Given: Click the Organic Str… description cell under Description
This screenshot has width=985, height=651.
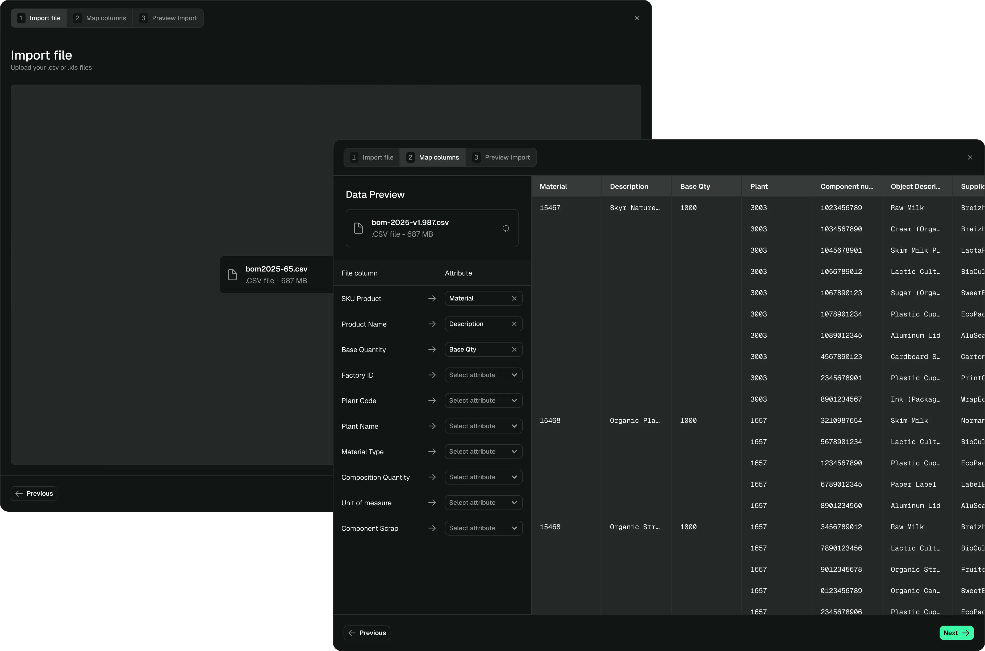Looking at the screenshot, I should (635, 527).
